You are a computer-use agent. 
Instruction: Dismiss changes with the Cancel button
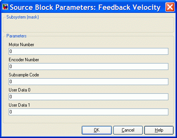coord(128,130)
